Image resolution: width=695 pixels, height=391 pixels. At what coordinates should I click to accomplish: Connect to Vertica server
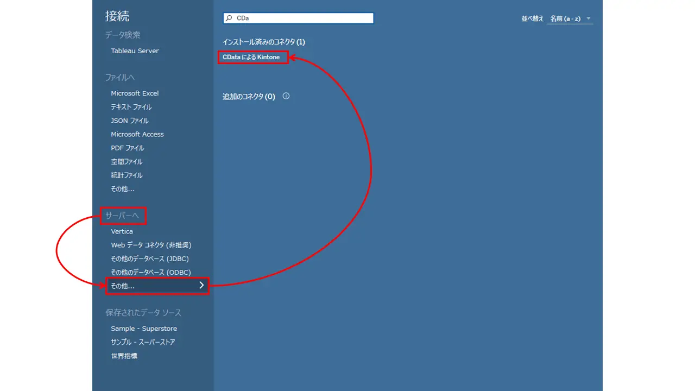tap(122, 231)
